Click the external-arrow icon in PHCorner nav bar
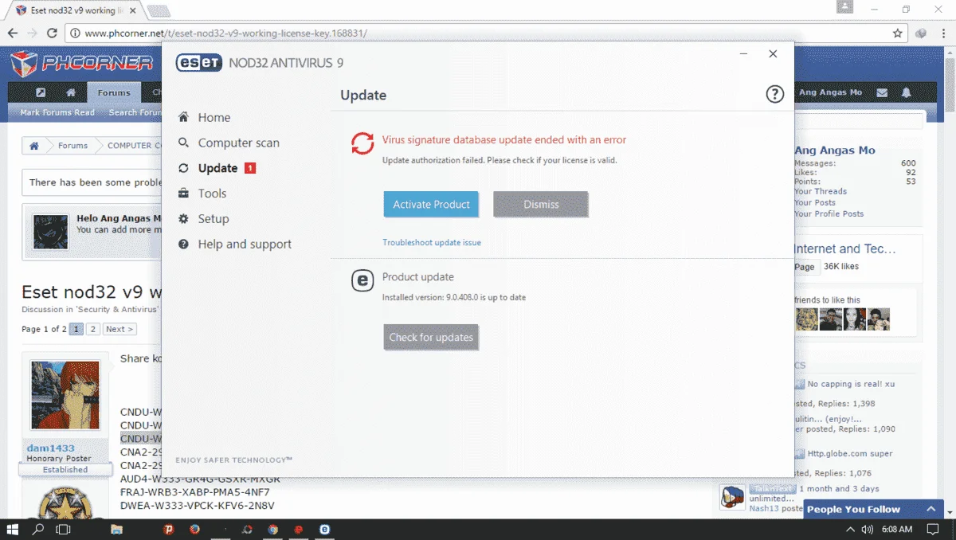The image size is (956, 540). [41, 92]
